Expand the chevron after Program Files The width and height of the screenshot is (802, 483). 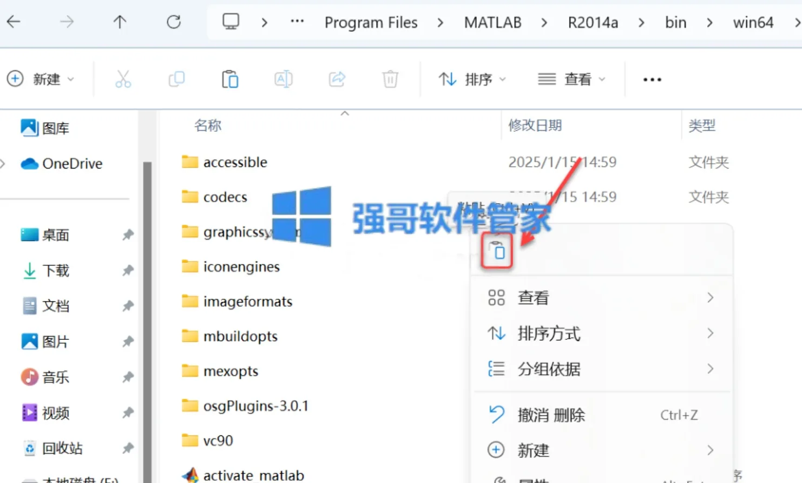(x=441, y=22)
